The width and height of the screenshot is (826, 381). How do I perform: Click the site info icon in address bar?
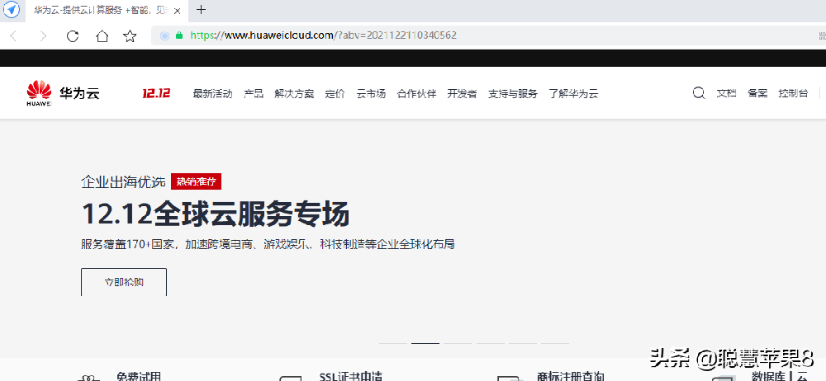[164, 35]
